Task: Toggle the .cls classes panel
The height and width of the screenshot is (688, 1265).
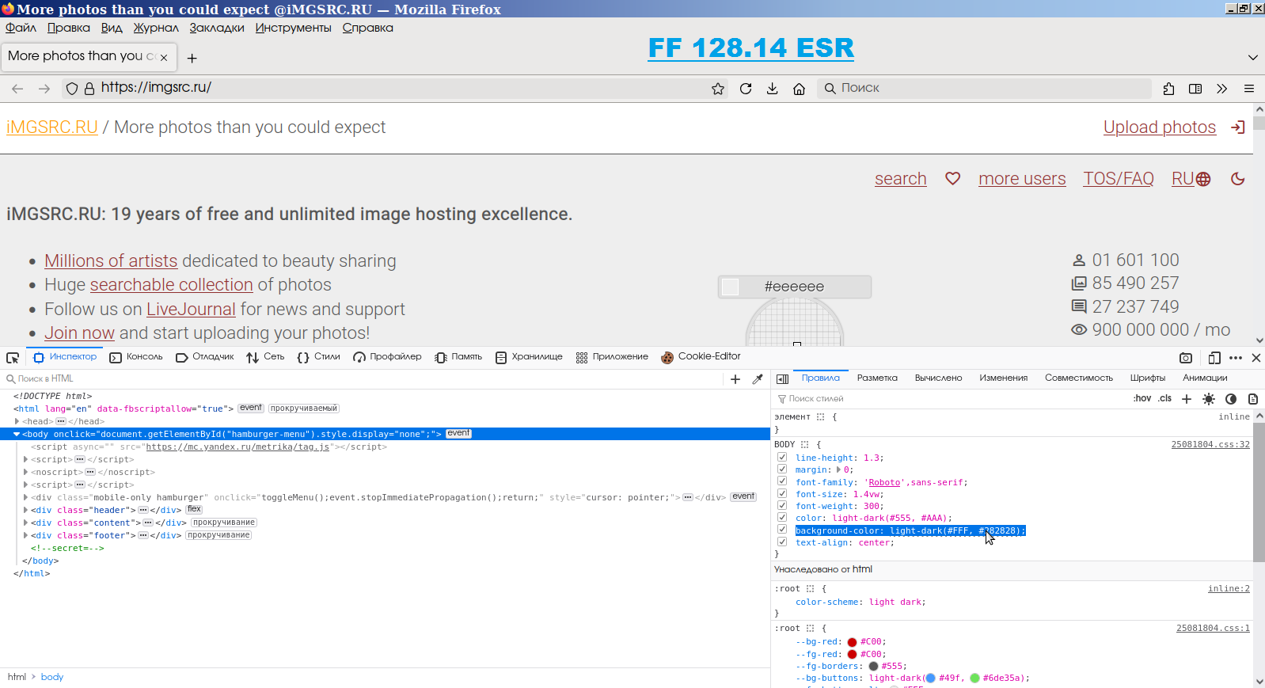Action: click(1164, 398)
